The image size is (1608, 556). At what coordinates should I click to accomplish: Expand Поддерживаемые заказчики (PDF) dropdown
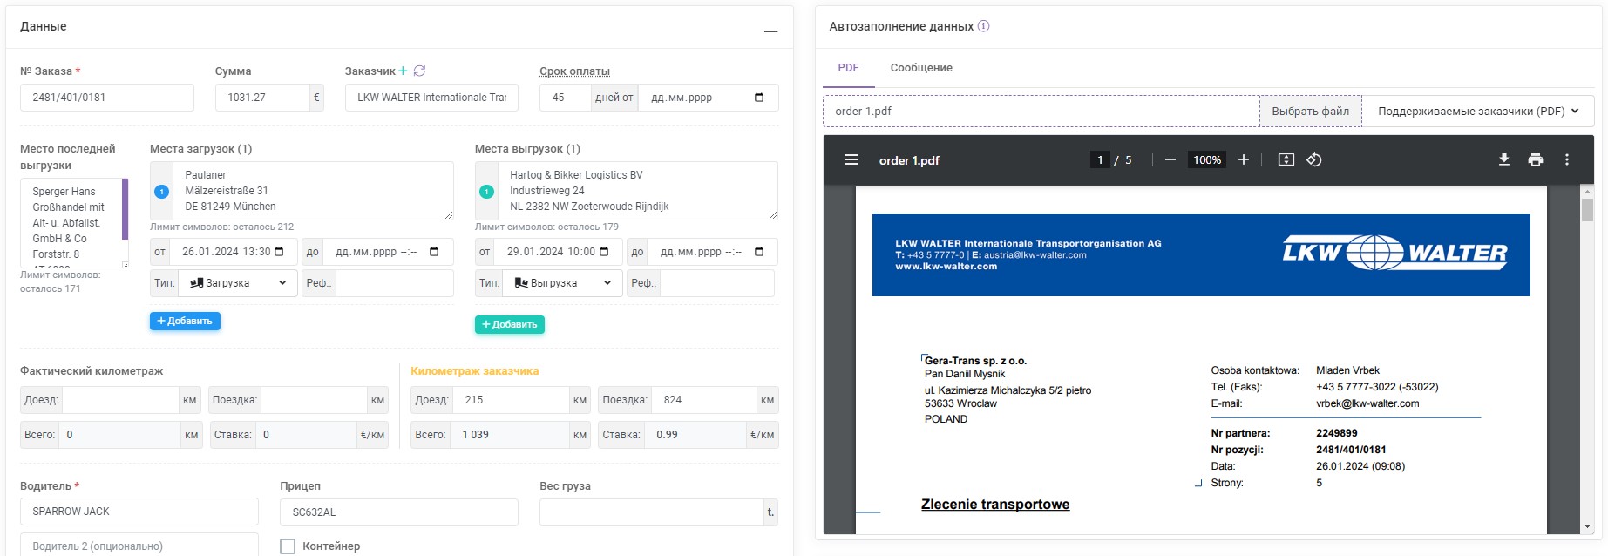1478,112
